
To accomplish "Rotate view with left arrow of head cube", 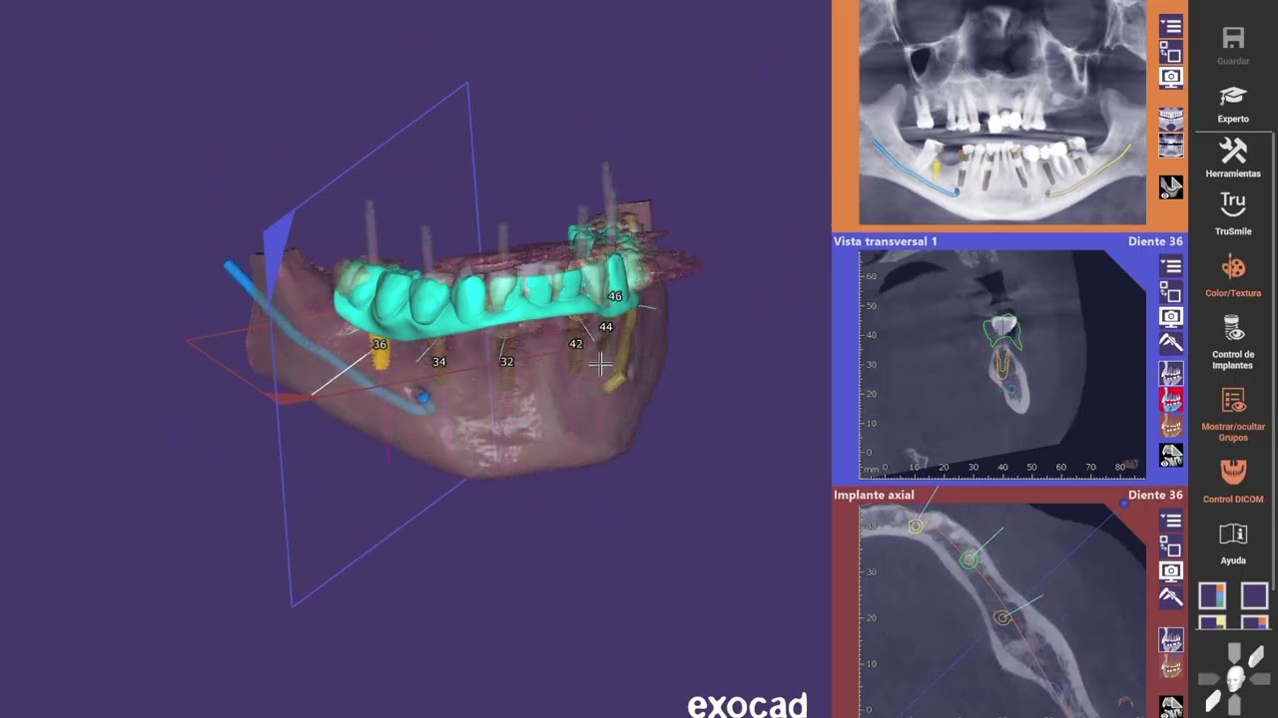I will point(1211,680).
